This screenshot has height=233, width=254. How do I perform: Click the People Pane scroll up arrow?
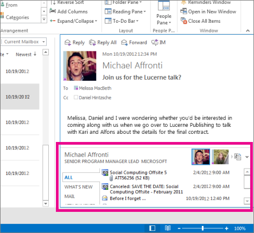pyautogui.click(x=247, y=172)
